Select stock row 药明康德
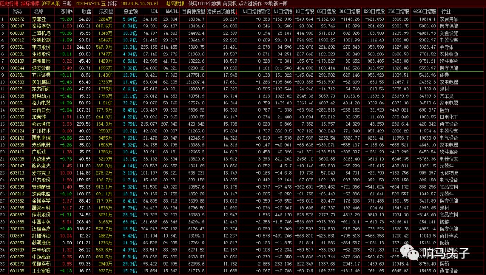Screen dimensions: 486x275 242,243
